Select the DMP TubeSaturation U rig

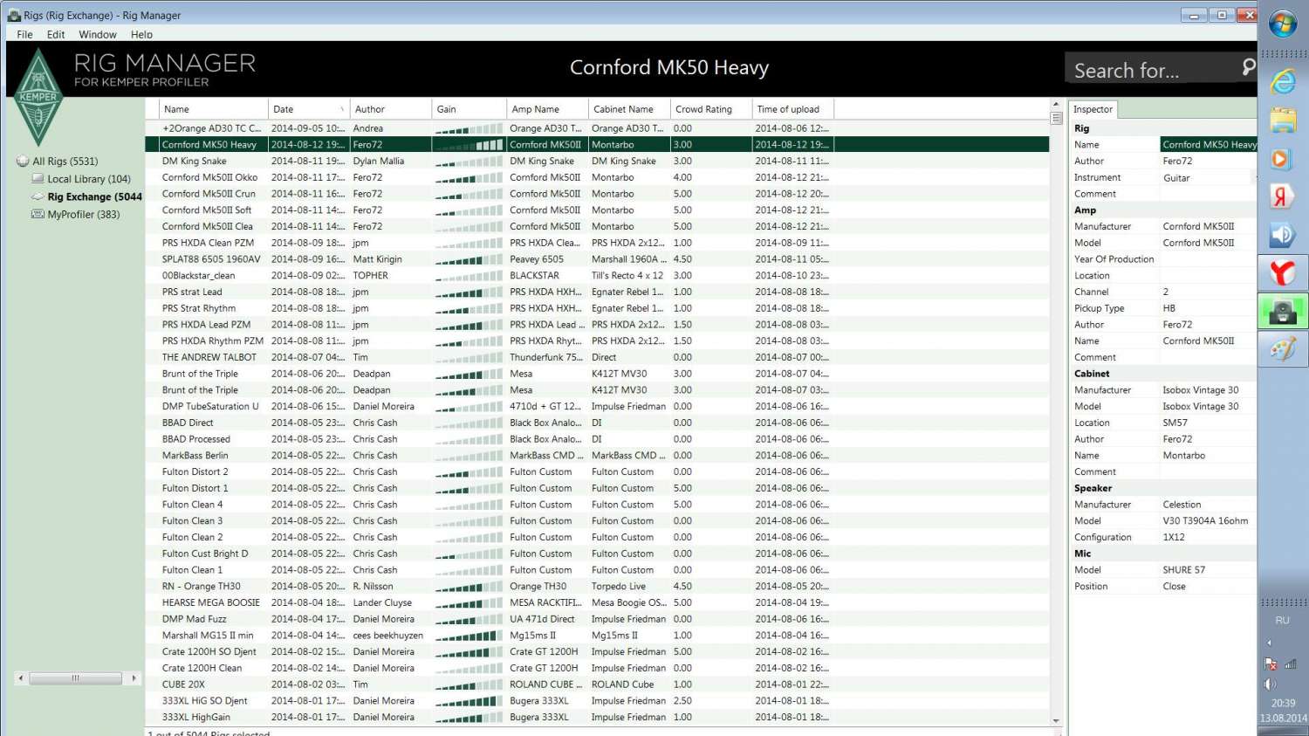597,407
